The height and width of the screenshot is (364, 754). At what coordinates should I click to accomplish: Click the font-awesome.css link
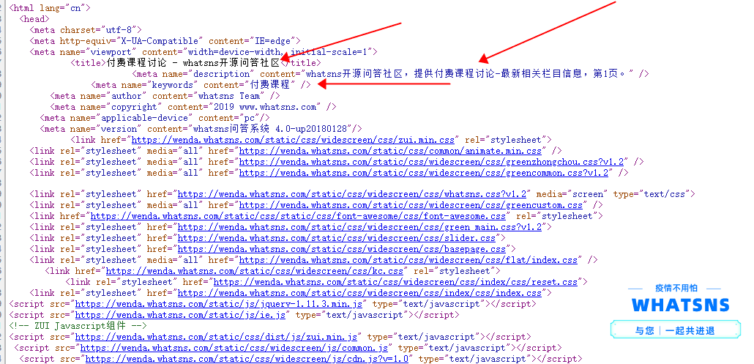[x=297, y=216]
